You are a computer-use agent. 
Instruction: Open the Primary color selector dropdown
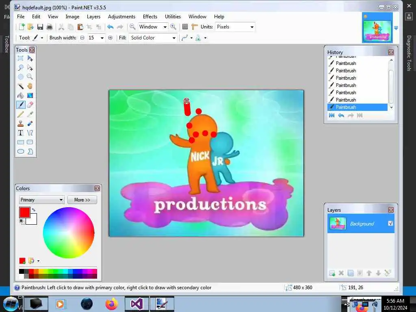pyautogui.click(x=42, y=200)
